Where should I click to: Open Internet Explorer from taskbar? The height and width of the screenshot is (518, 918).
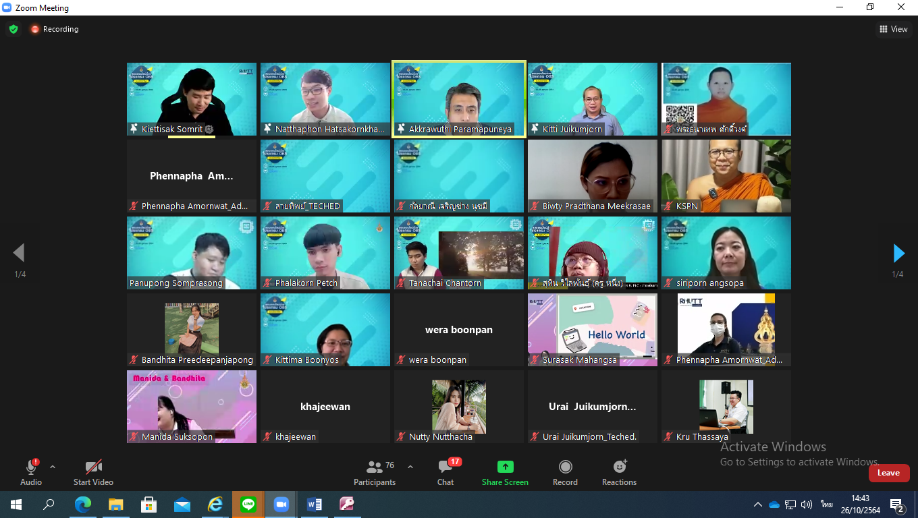215,505
